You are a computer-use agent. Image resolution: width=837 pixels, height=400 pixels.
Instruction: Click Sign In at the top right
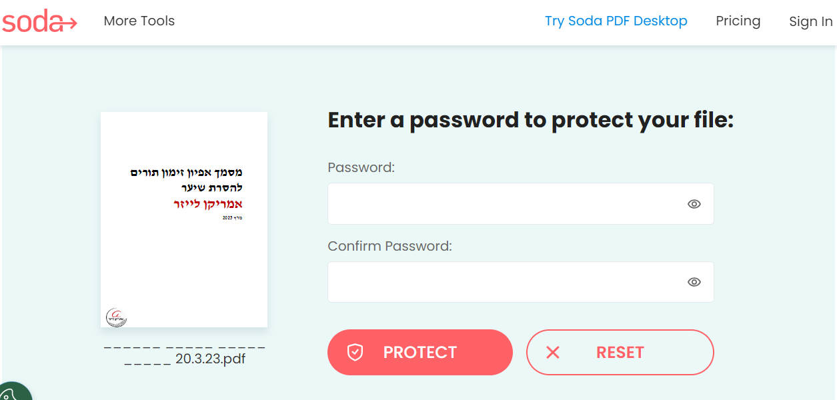[810, 21]
